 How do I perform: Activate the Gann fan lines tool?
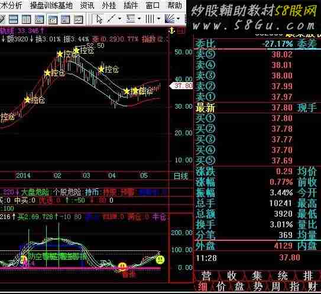point(170,19)
